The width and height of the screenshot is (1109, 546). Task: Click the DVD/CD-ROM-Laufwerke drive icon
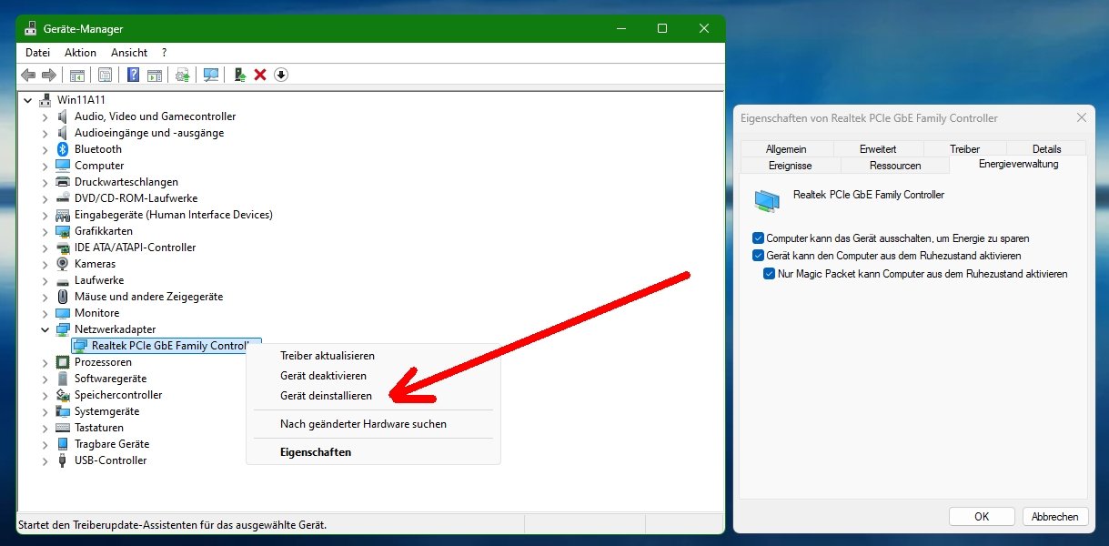click(63, 198)
